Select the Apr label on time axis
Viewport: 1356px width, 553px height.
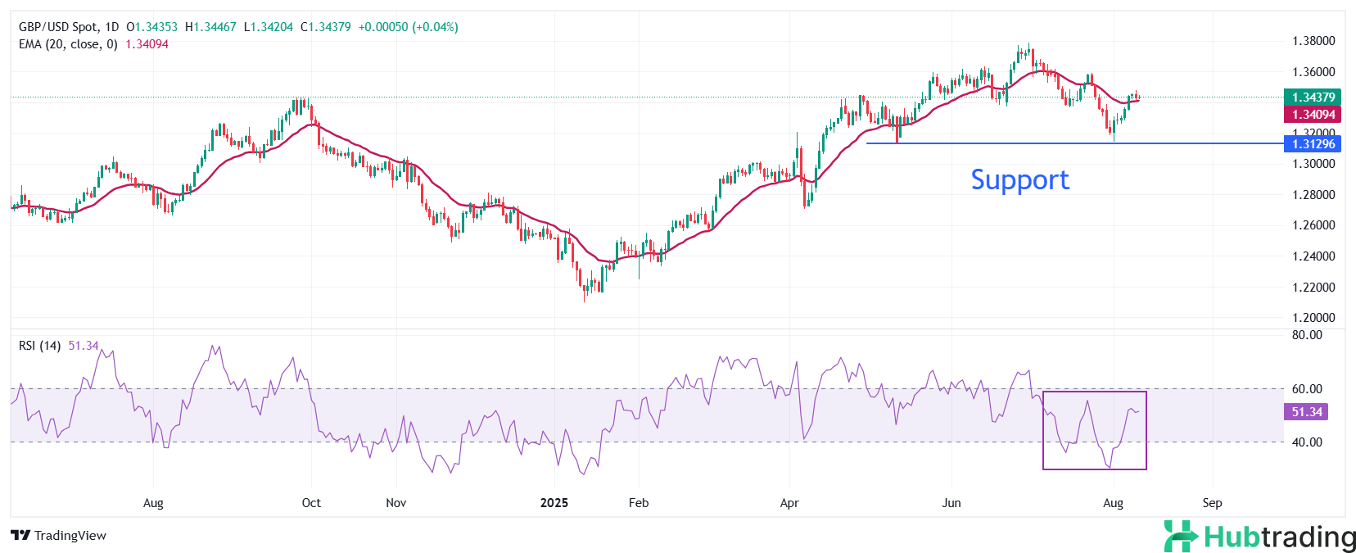789,503
